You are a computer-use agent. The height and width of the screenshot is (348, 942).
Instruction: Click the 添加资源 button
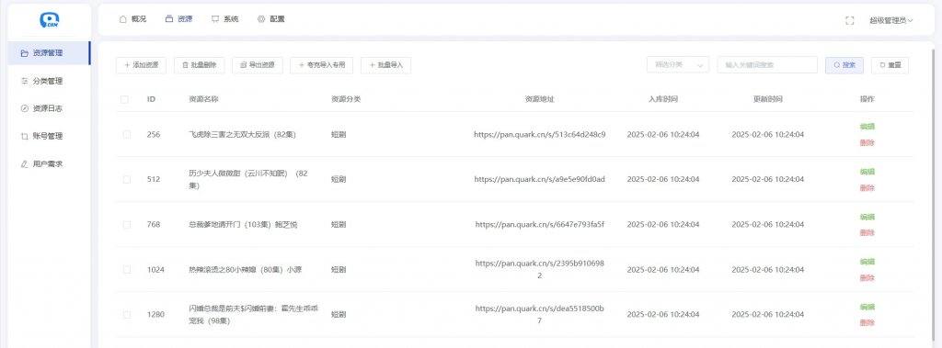point(141,65)
